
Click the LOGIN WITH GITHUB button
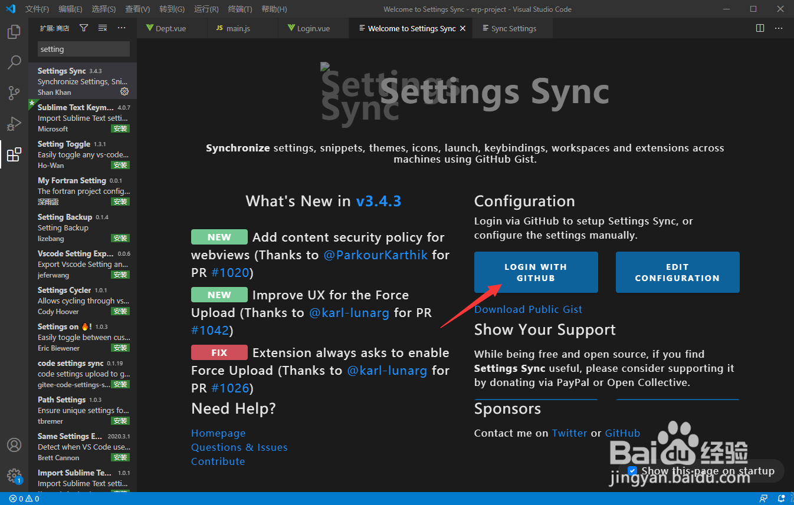click(536, 272)
